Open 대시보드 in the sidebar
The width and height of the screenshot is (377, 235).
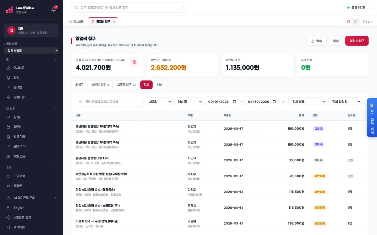coord(31,68)
